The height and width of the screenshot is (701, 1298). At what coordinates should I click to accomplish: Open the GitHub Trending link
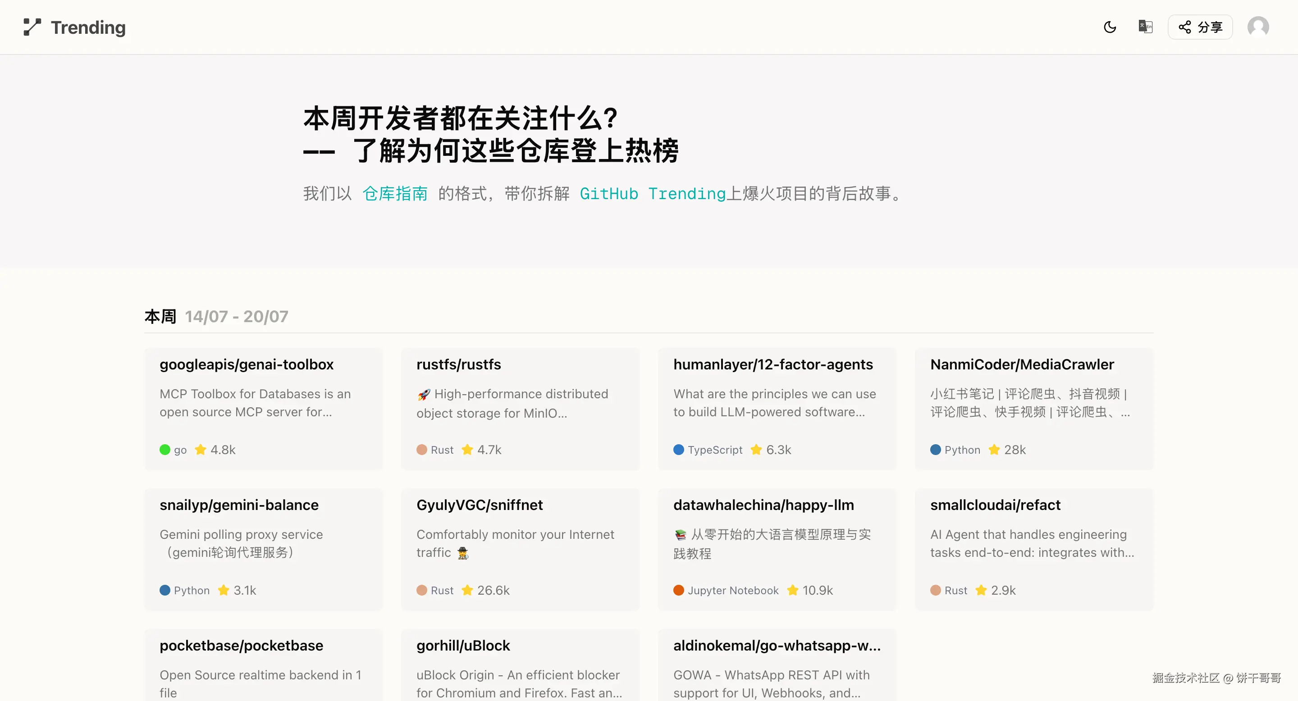click(x=652, y=193)
